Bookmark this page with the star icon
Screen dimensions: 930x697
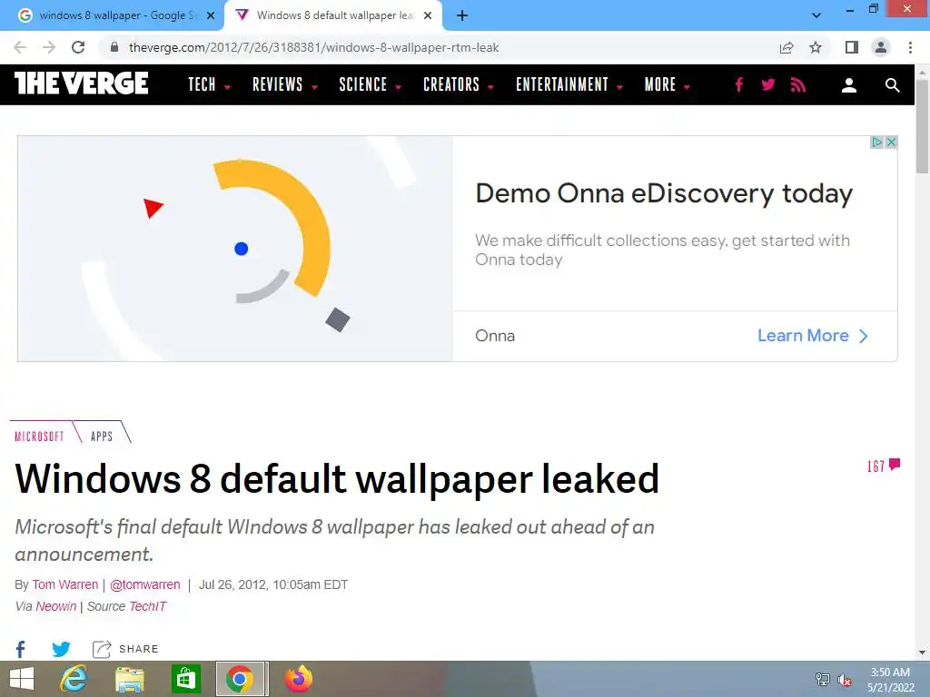(816, 47)
